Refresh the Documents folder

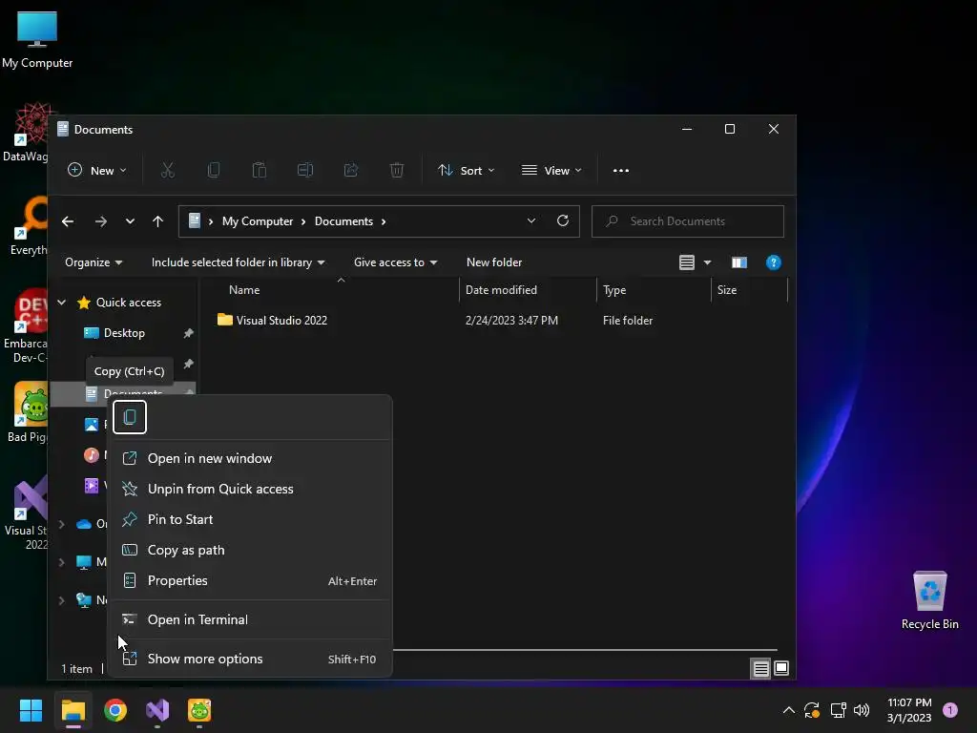(x=563, y=220)
